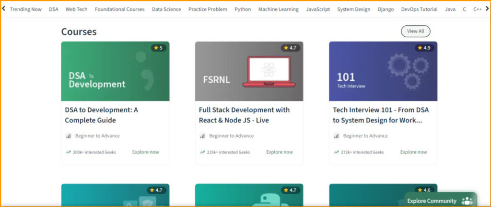Click Explore now on Full Stack Development
This screenshot has height=207, width=491.
[x=279, y=152]
